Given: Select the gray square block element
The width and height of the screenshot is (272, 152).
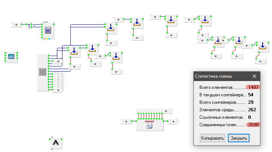Looking at the screenshot, I should pyautogui.click(x=43, y=72).
